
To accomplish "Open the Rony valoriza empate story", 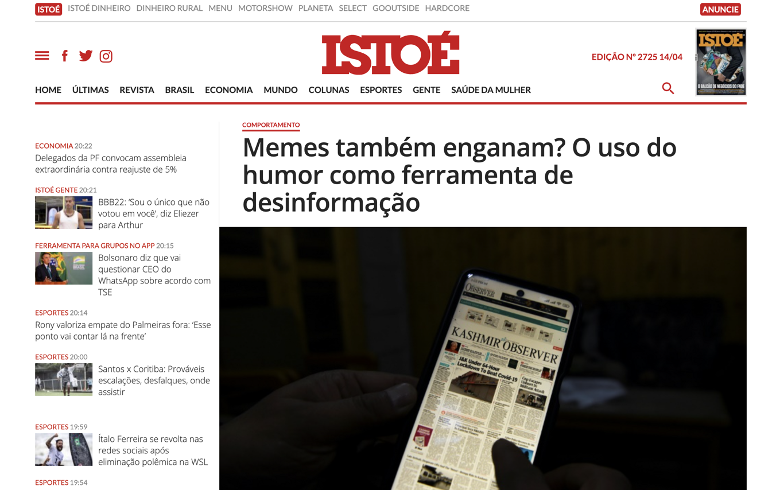I will click(123, 330).
